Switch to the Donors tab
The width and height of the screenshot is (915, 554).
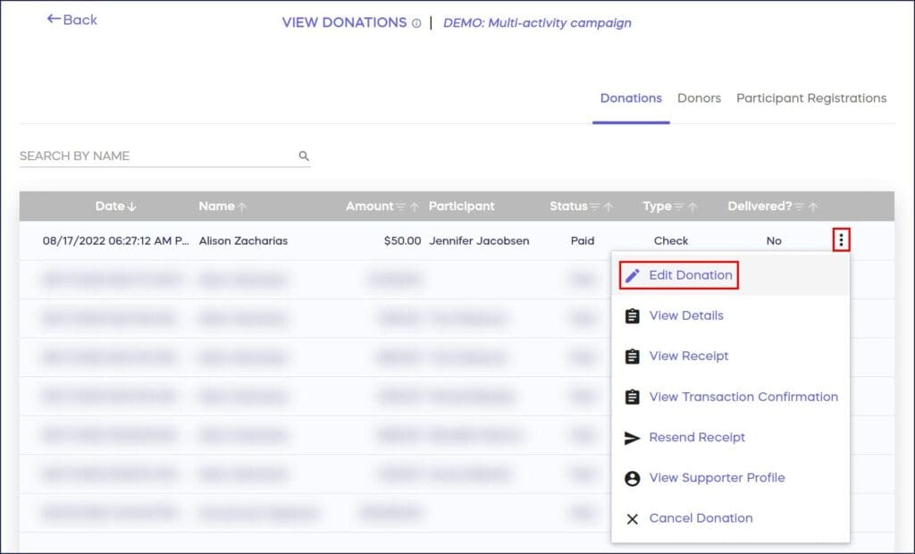699,98
